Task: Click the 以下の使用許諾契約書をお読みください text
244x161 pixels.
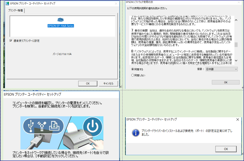Action: tap(147, 8)
